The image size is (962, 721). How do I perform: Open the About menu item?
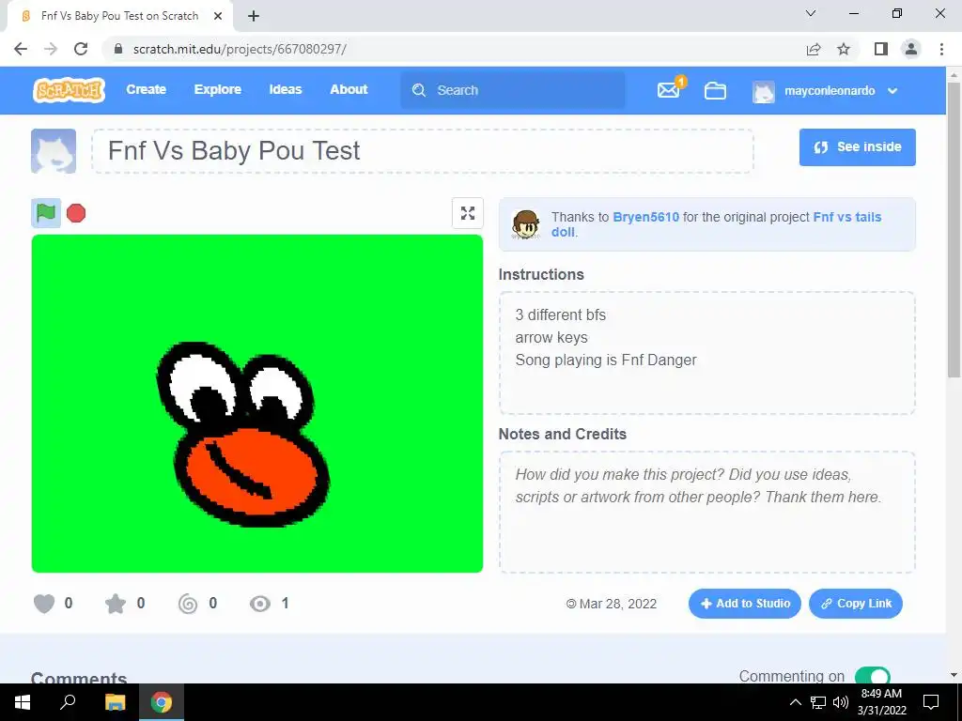349,89
